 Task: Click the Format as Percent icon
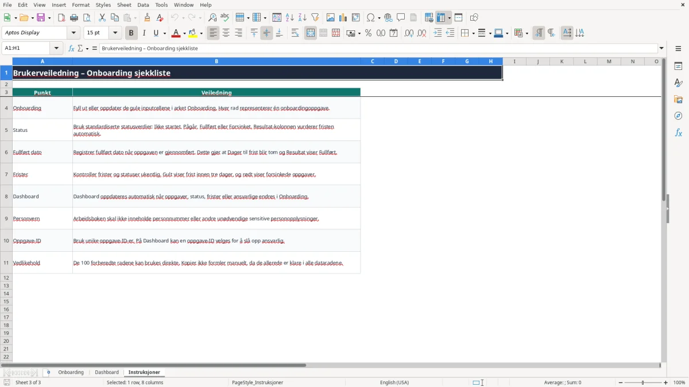pyautogui.click(x=368, y=33)
